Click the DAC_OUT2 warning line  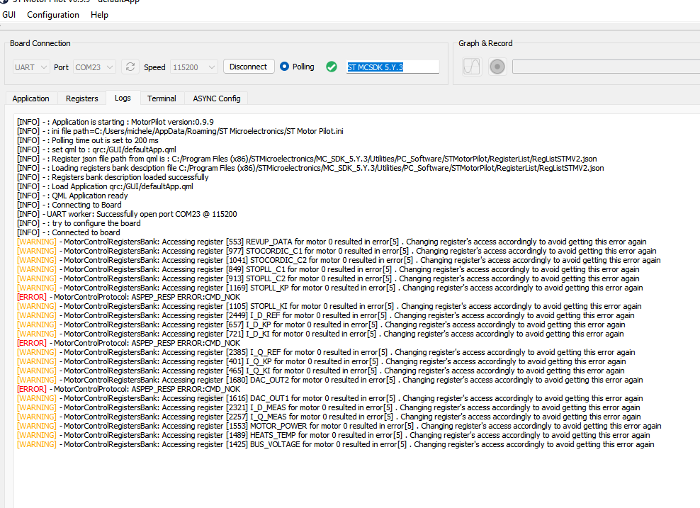pos(330,380)
